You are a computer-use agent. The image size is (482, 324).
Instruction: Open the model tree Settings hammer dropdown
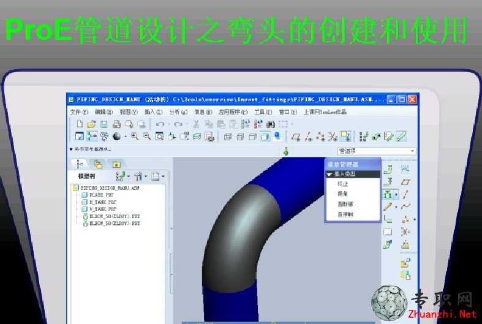tap(141, 176)
